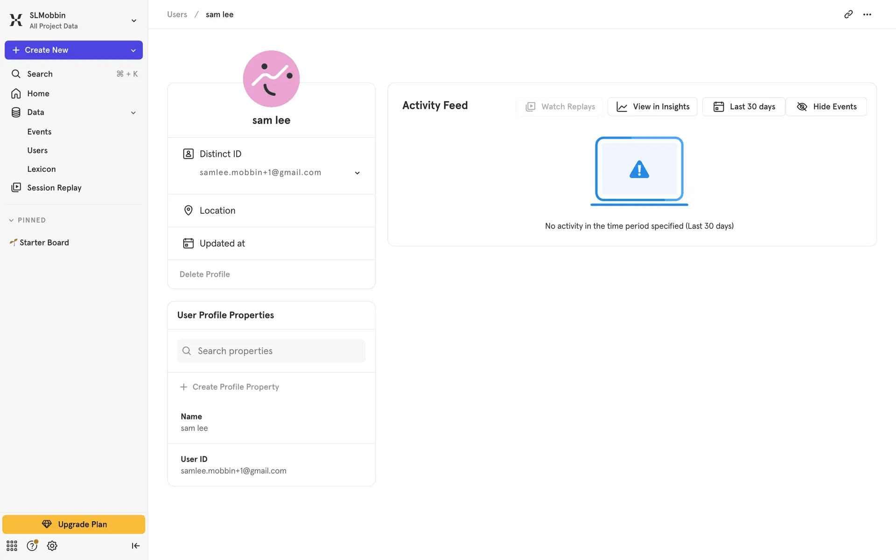The width and height of the screenshot is (896, 560).
Task: Go to Events in the sidebar
Action: tap(39, 132)
